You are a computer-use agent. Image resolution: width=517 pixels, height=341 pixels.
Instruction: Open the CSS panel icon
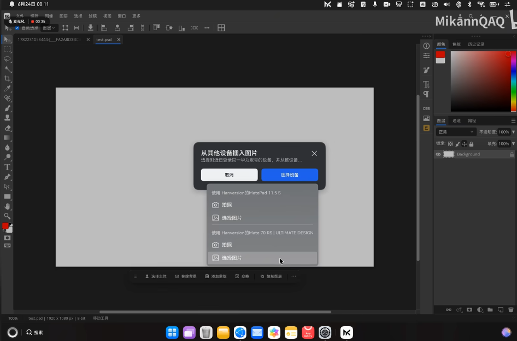pyautogui.click(x=426, y=108)
